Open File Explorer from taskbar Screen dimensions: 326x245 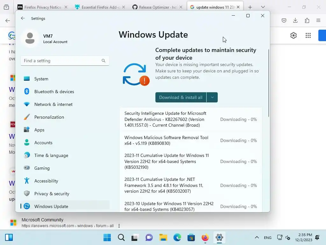[x=163, y=237]
